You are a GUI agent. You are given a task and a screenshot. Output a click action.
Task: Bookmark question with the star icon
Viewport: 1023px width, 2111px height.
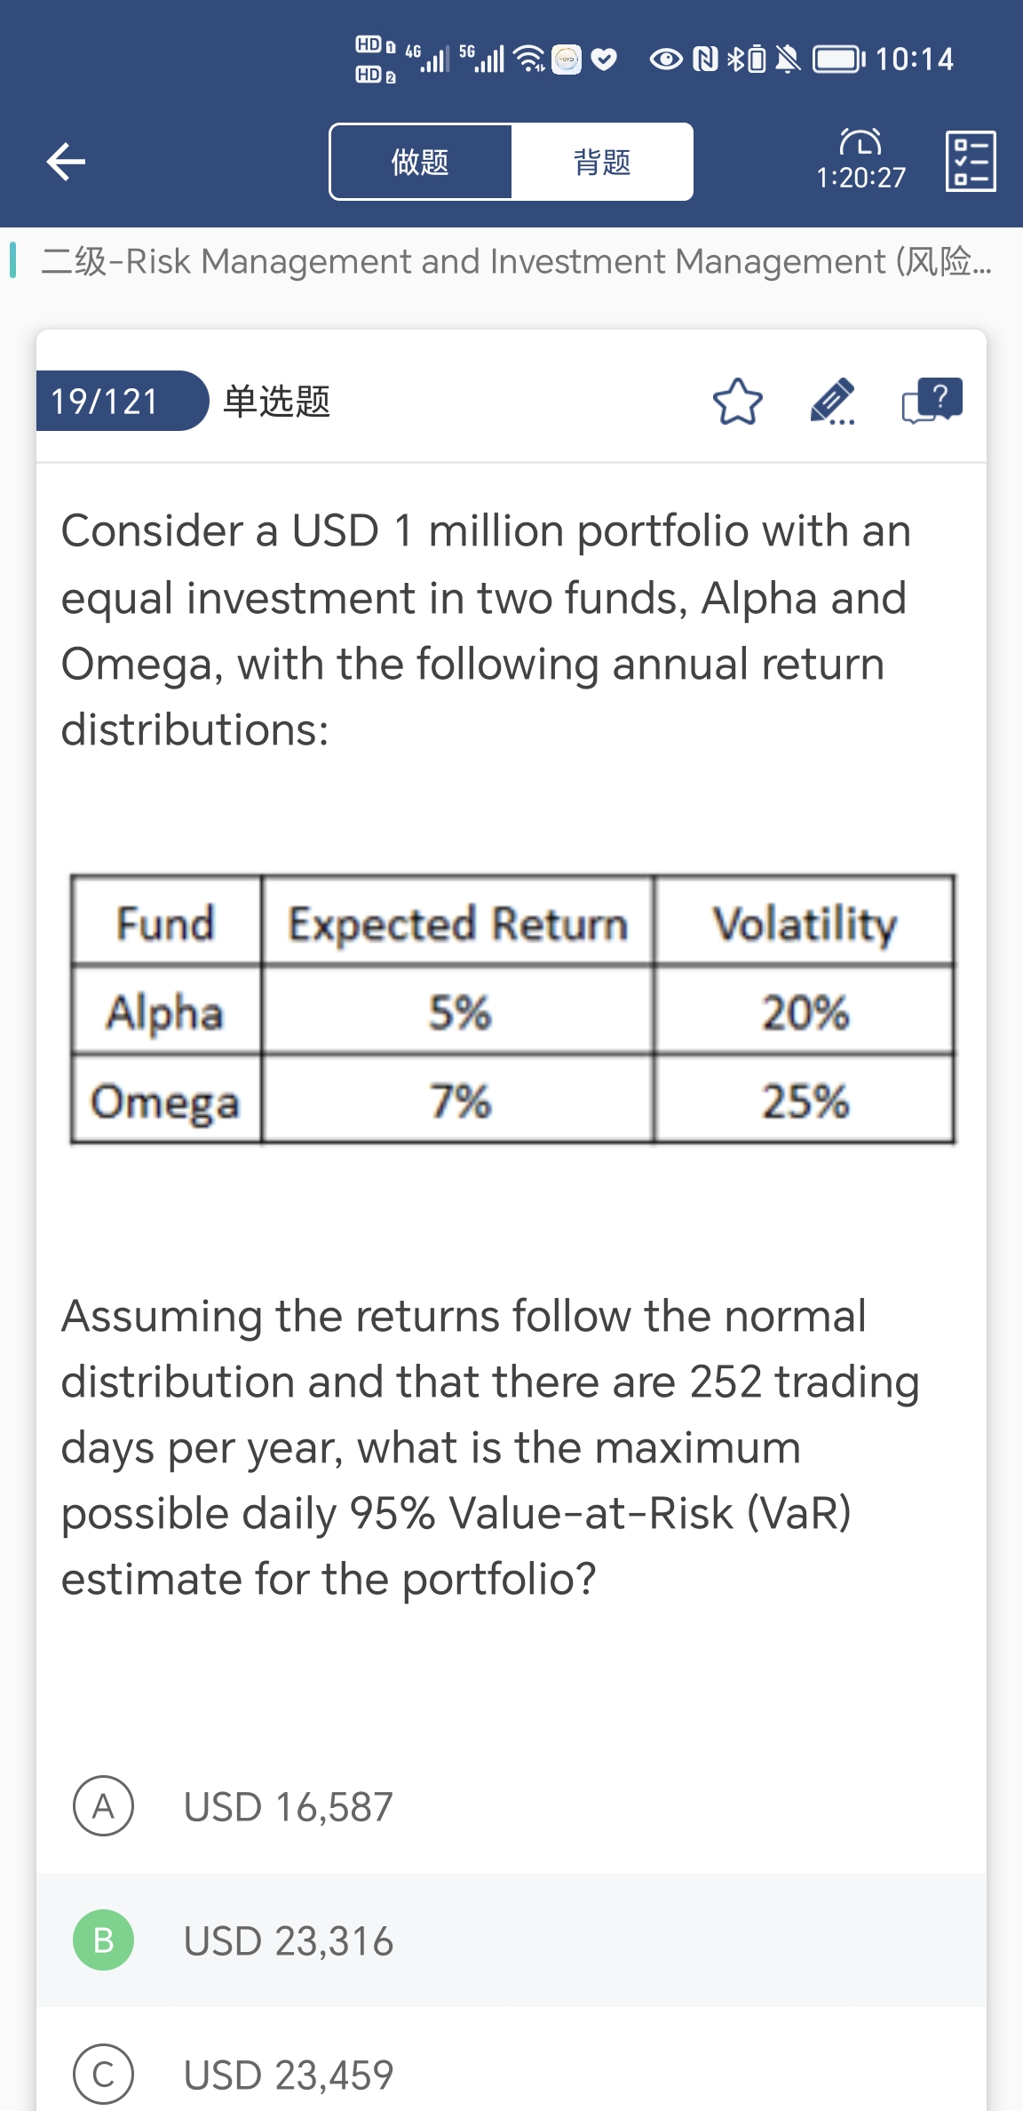pyautogui.click(x=737, y=402)
